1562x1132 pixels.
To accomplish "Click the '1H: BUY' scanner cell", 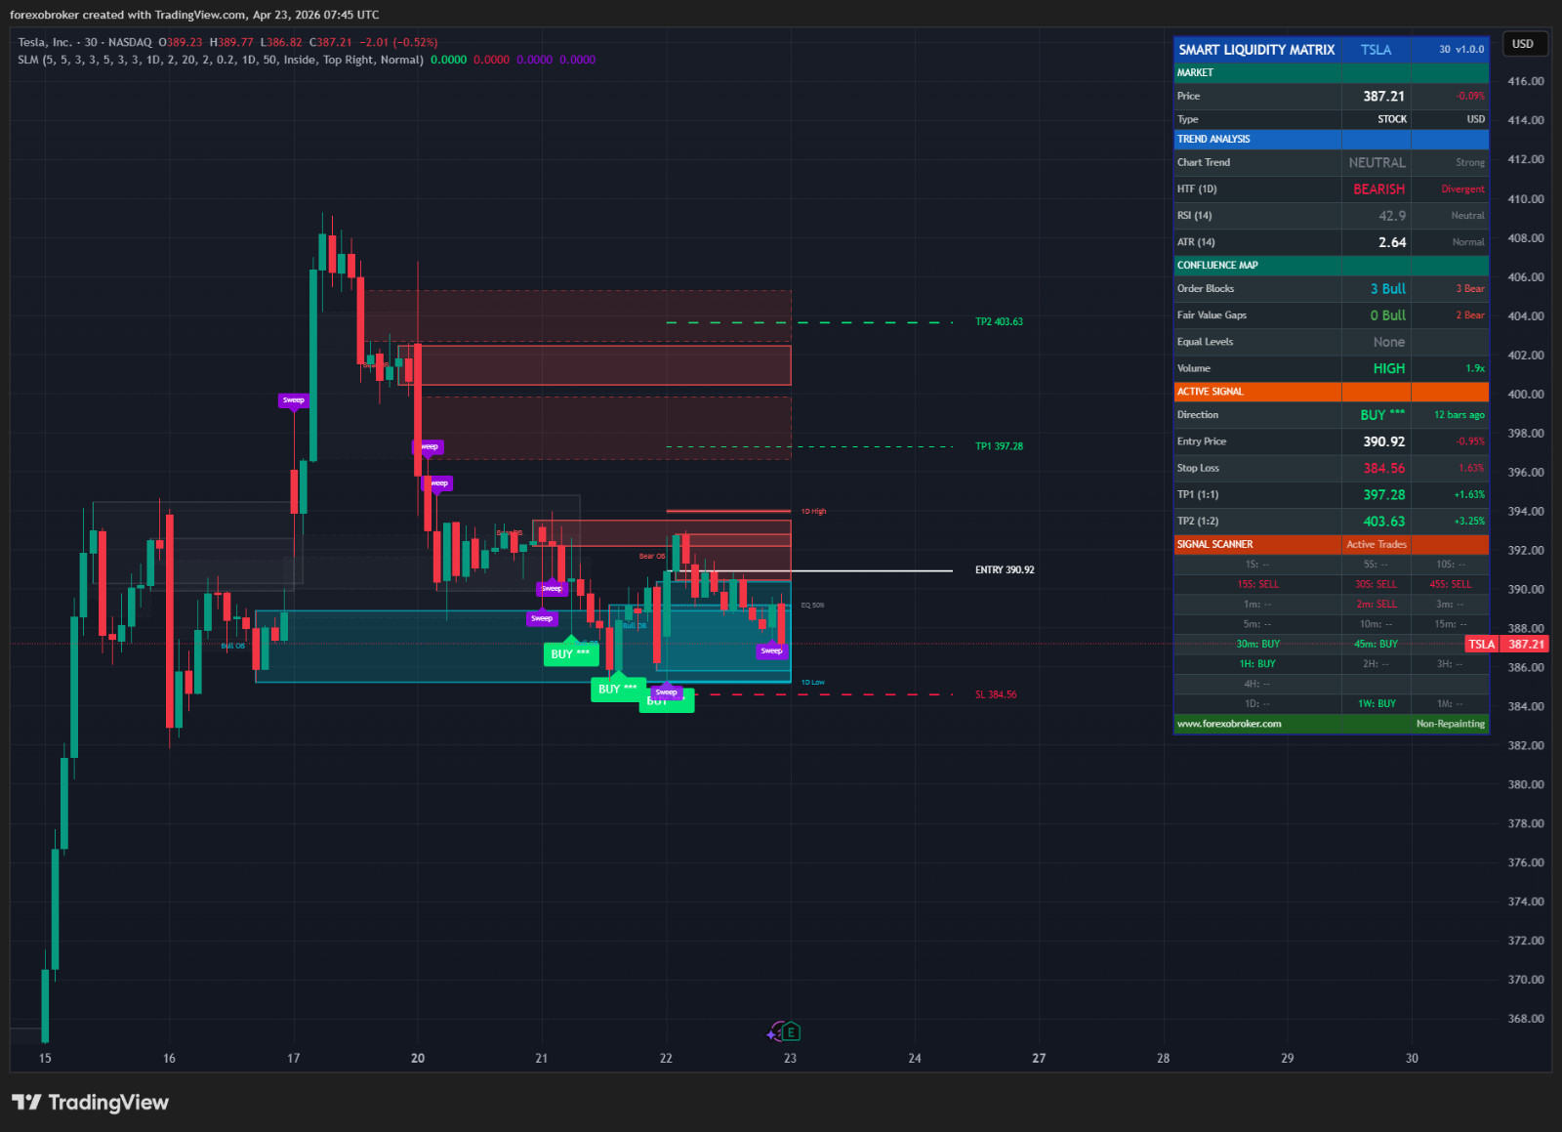I will pyautogui.click(x=1257, y=664).
